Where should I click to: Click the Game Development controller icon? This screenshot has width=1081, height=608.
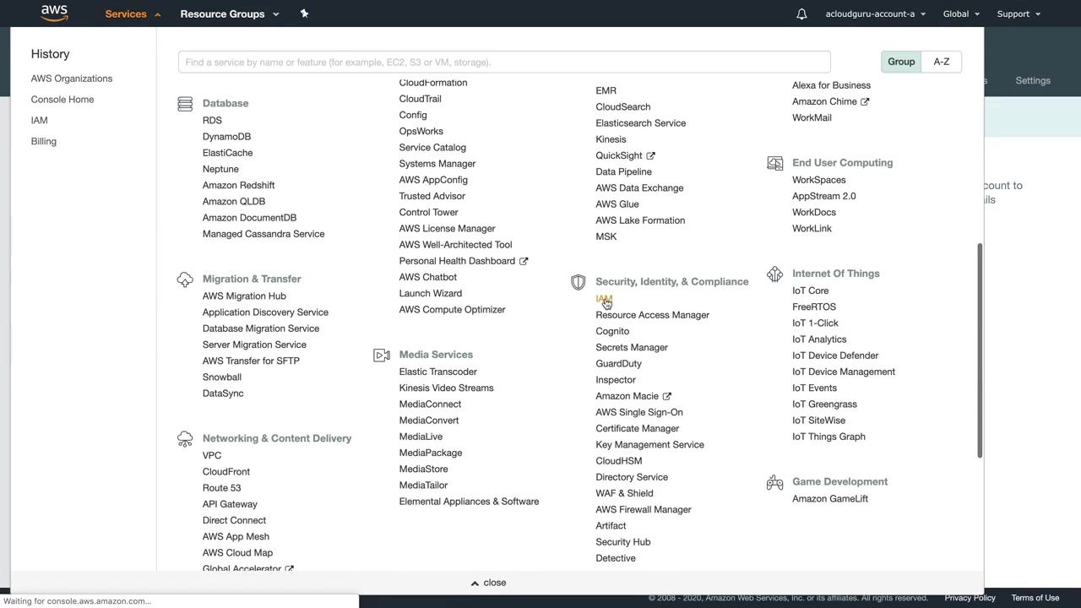tap(774, 482)
